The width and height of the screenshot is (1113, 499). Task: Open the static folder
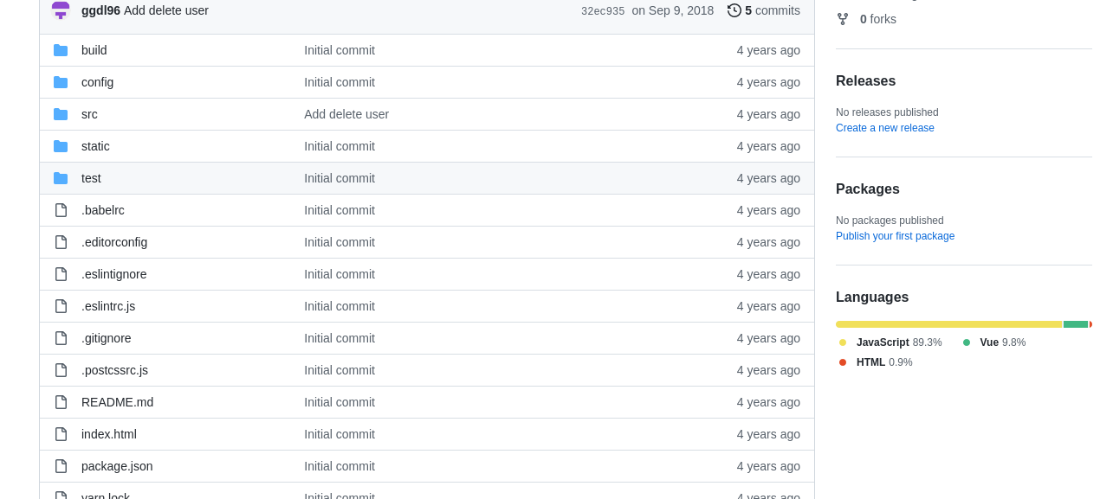pyautogui.click(x=95, y=146)
